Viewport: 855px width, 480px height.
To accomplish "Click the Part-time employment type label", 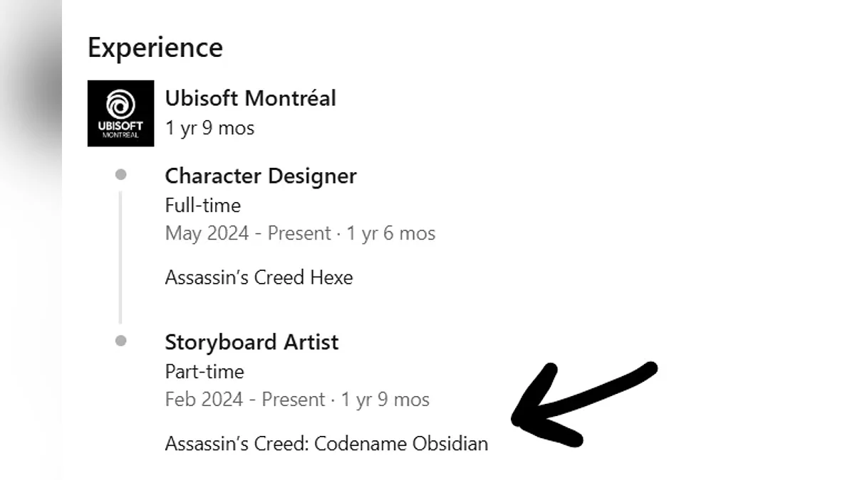I will point(204,371).
